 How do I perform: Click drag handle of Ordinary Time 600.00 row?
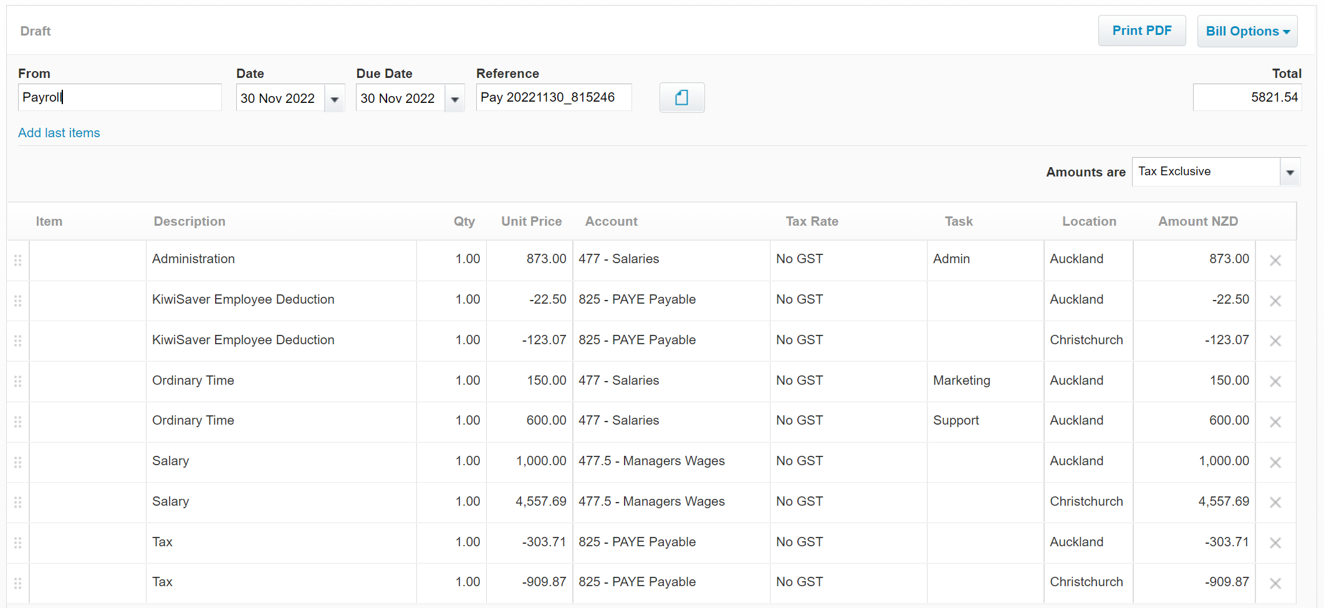18,422
